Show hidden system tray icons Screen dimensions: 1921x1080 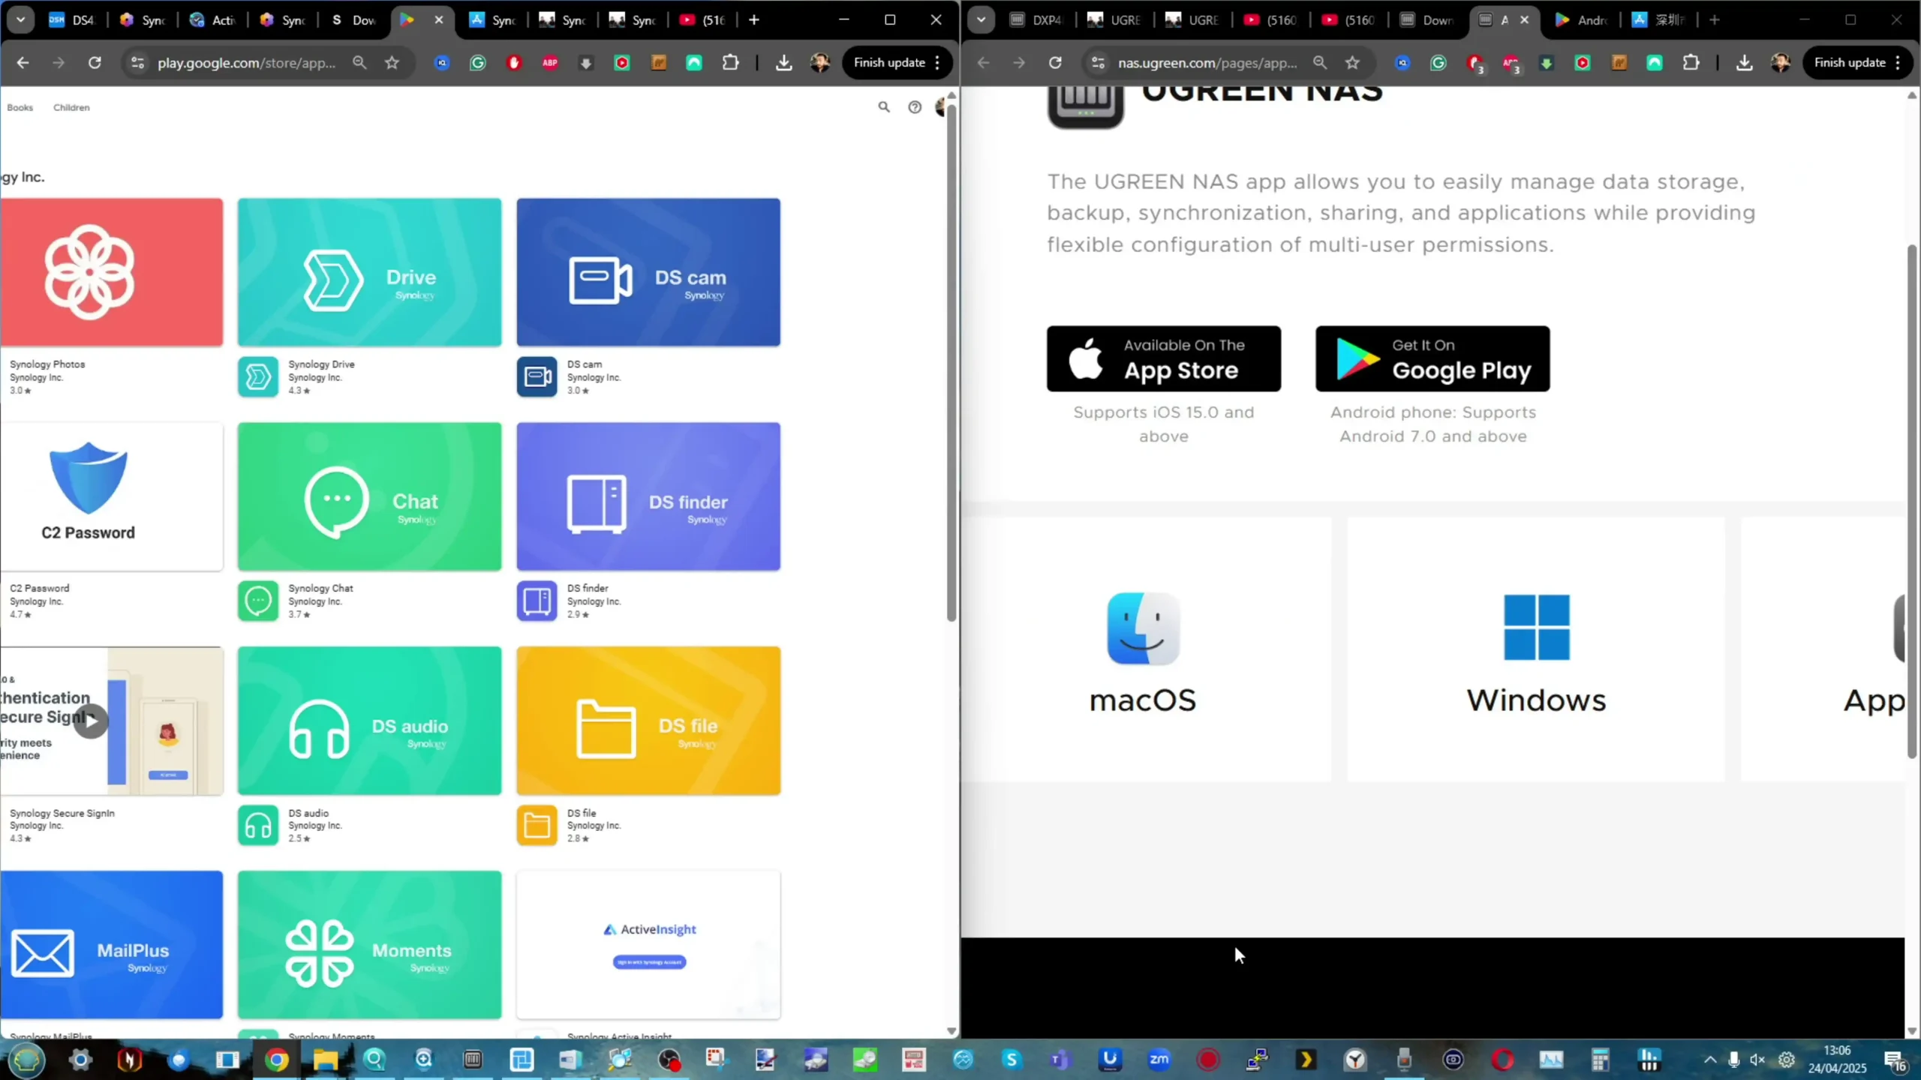pyautogui.click(x=1709, y=1060)
